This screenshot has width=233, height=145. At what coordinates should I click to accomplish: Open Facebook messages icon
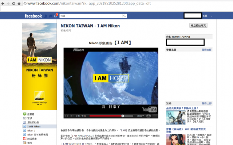[x=51, y=16]
